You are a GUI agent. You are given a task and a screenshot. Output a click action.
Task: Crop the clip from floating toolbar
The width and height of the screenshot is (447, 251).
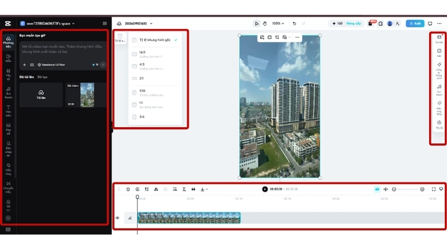[277, 37]
